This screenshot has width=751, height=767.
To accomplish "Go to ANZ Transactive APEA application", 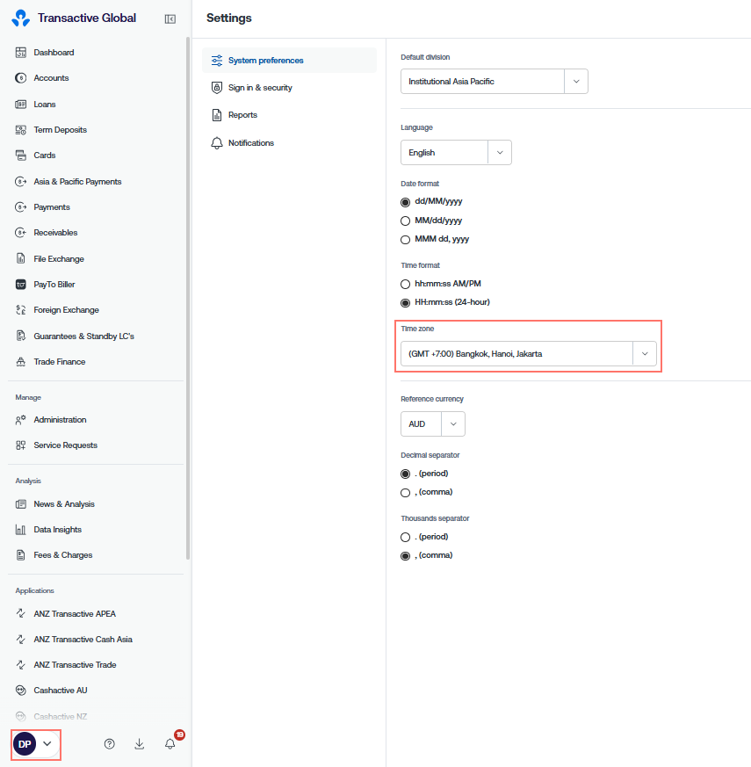I will [x=75, y=614].
